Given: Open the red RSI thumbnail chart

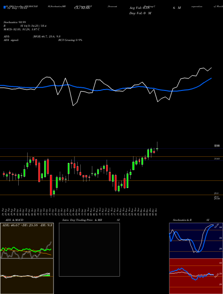Looking at the screenshot, I should pos(196,276).
